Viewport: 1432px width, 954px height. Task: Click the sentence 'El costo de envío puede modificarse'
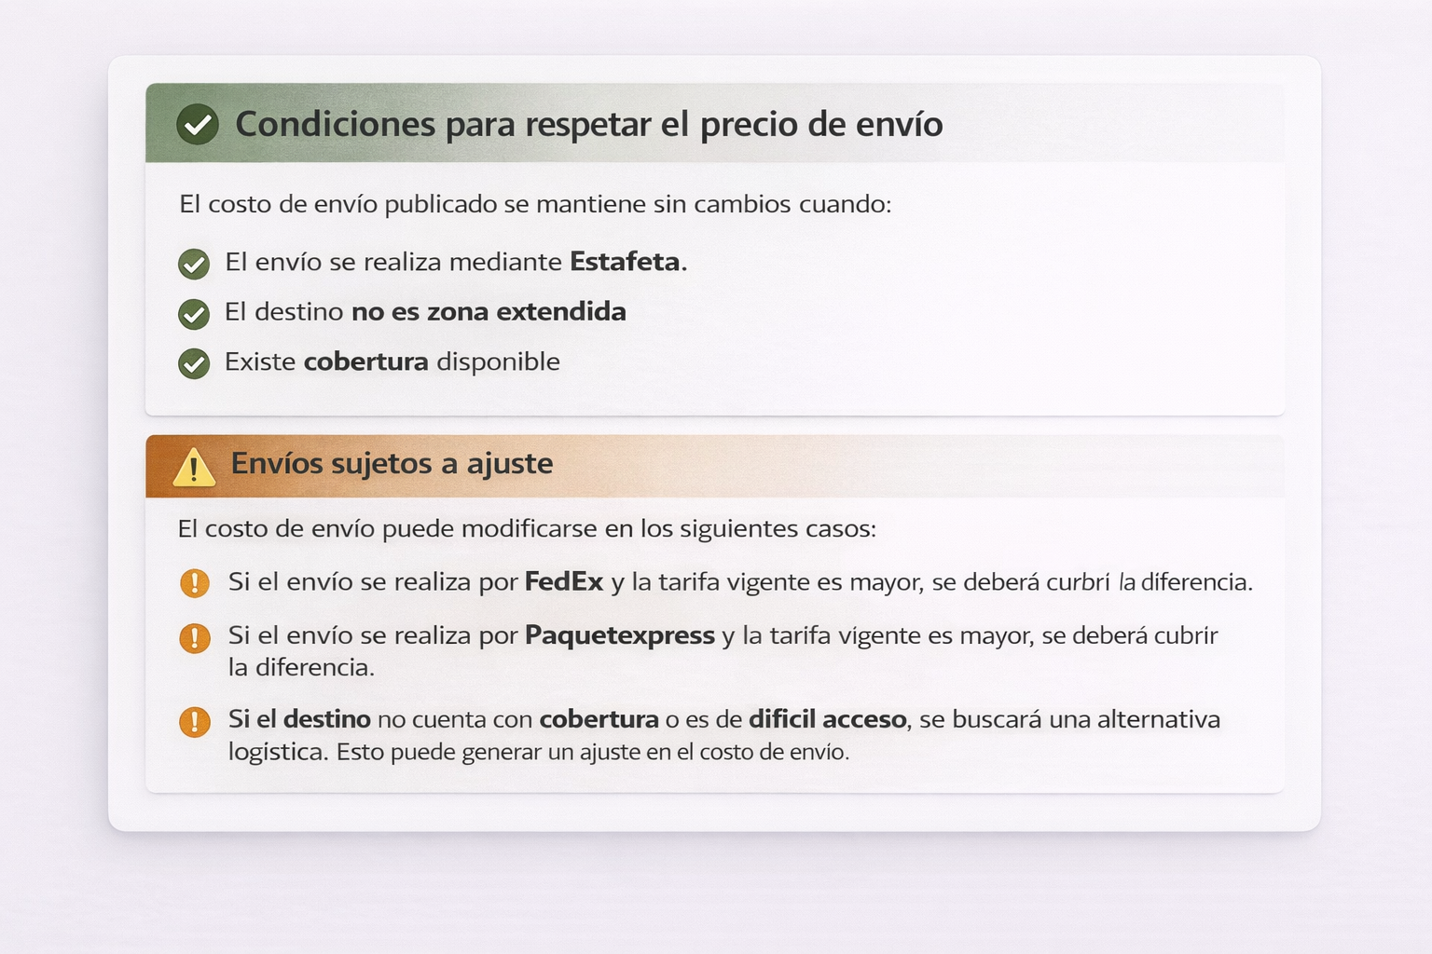point(527,529)
